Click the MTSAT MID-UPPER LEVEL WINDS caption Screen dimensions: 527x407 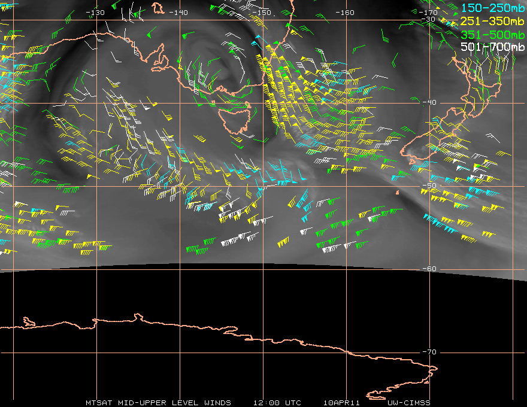(x=158, y=403)
